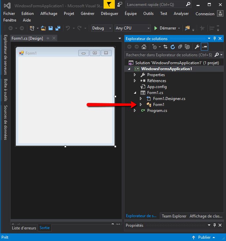Screen dimensions: 226x241
Task: Open the Déboguer menu
Action: click(x=110, y=14)
